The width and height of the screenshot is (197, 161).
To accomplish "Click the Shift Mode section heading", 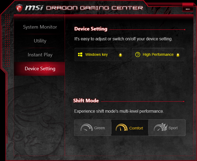I will [86, 100].
